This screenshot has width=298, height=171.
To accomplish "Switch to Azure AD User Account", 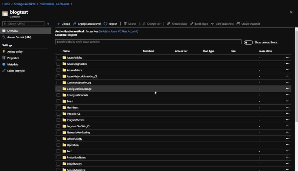I will point(118,32).
